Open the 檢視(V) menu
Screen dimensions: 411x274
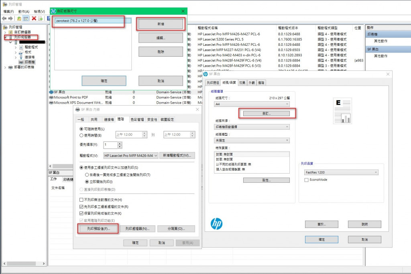coord(39,12)
